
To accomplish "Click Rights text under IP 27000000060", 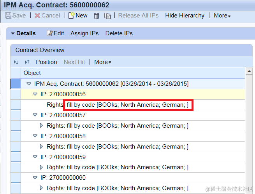I will [x=118, y=188].
